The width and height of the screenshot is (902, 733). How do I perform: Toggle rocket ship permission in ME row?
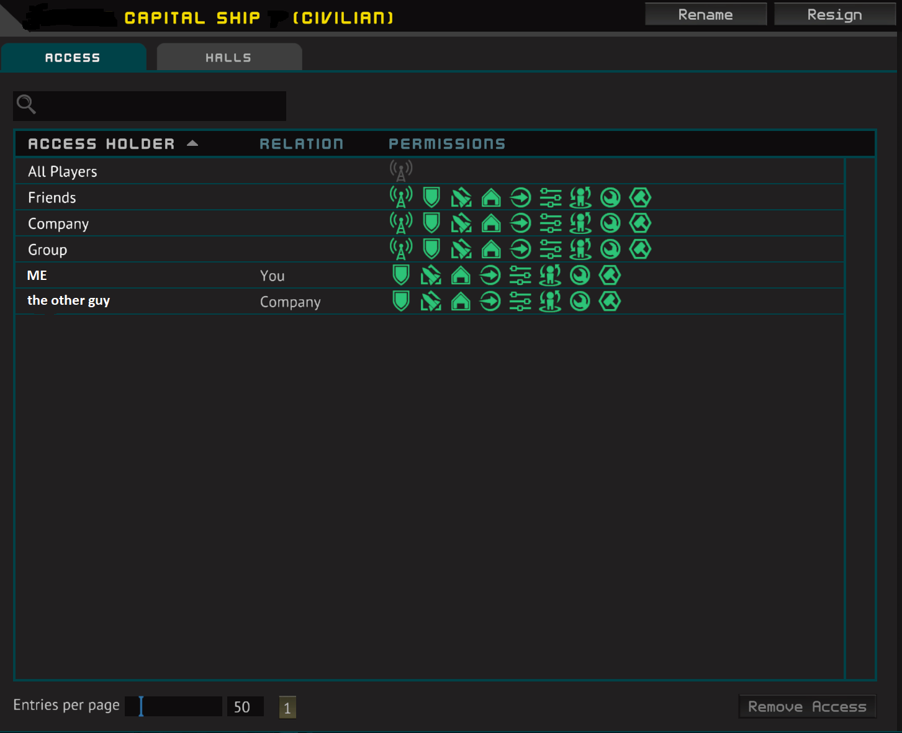click(431, 276)
